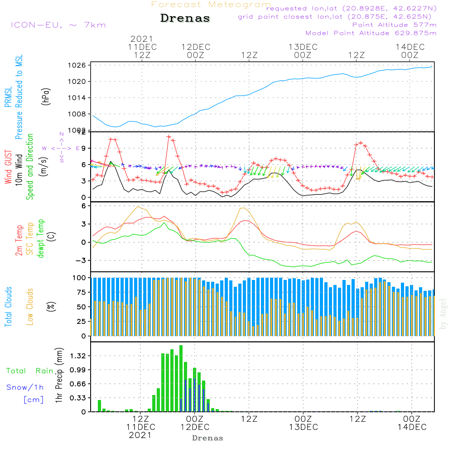This screenshot has width=453, height=453.
Task: Click the 'dewpt Temp' green axis label
Action: click(41, 238)
